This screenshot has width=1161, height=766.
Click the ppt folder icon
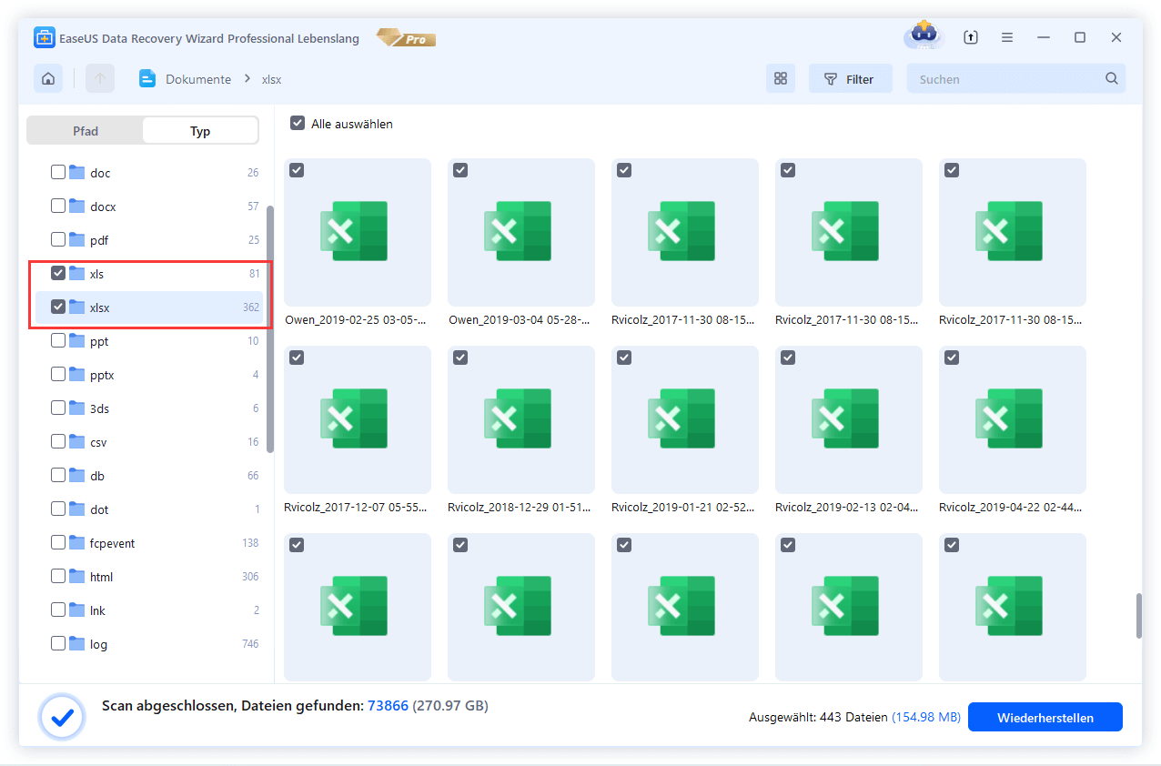tap(76, 340)
